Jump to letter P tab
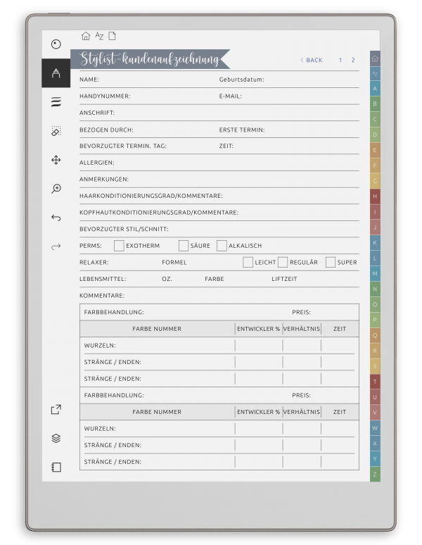The height and width of the screenshot is (545, 422). click(x=375, y=320)
